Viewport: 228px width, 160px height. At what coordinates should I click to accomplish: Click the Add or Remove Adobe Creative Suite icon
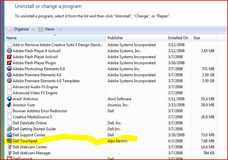tap(9, 45)
